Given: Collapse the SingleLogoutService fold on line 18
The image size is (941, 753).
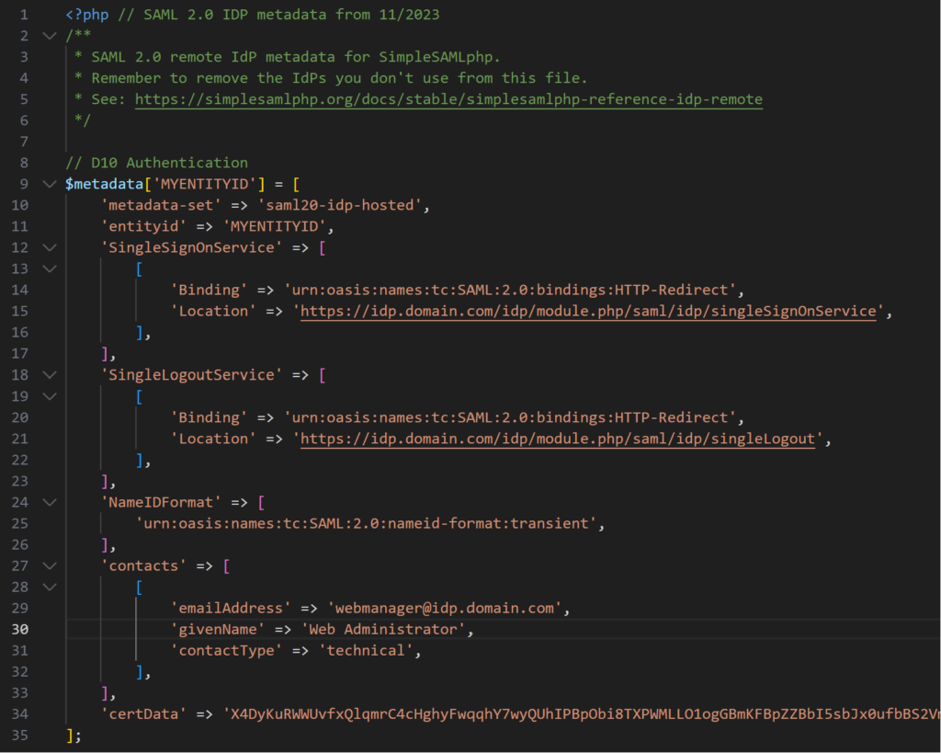Looking at the screenshot, I should (50, 375).
